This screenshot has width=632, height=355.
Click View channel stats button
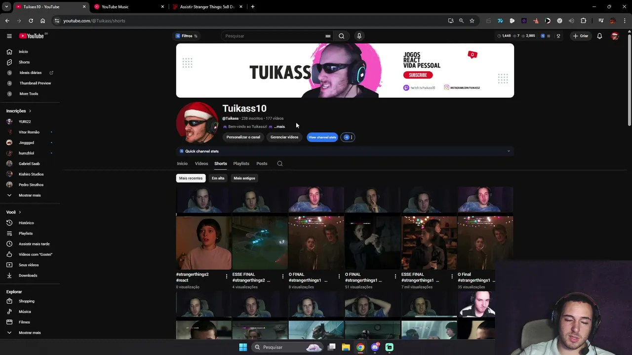pos(322,137)
